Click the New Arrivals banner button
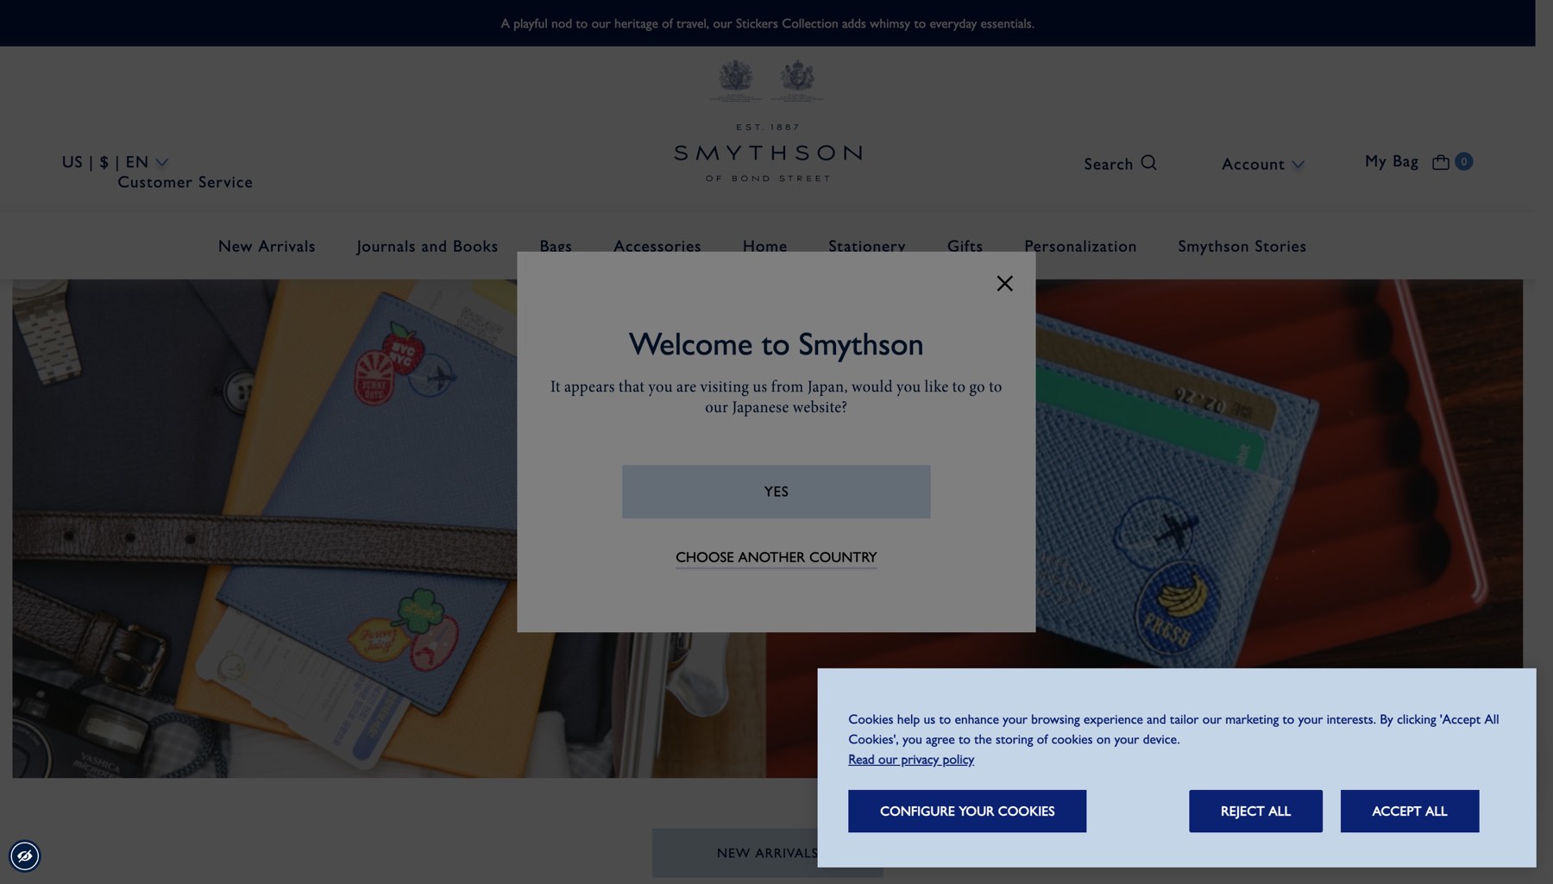 767,852
